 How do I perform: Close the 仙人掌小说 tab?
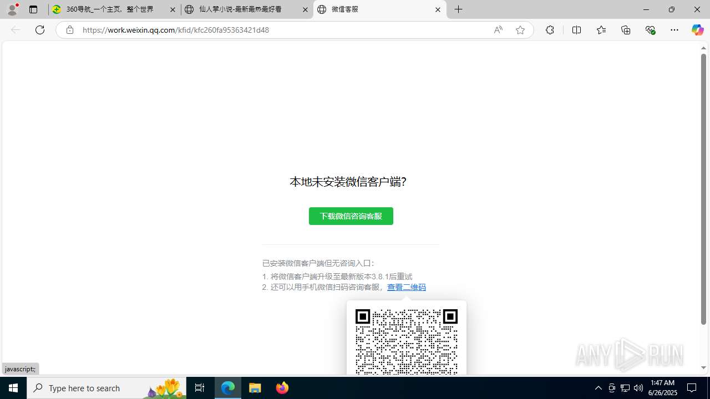pos(305,9)
